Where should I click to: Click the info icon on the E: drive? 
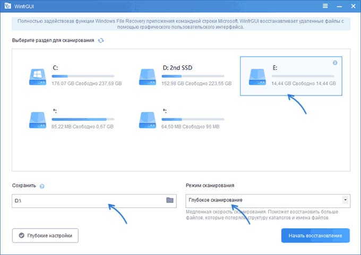tap(335, 63)
